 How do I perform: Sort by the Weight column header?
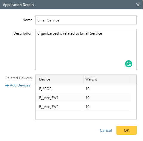107,79
